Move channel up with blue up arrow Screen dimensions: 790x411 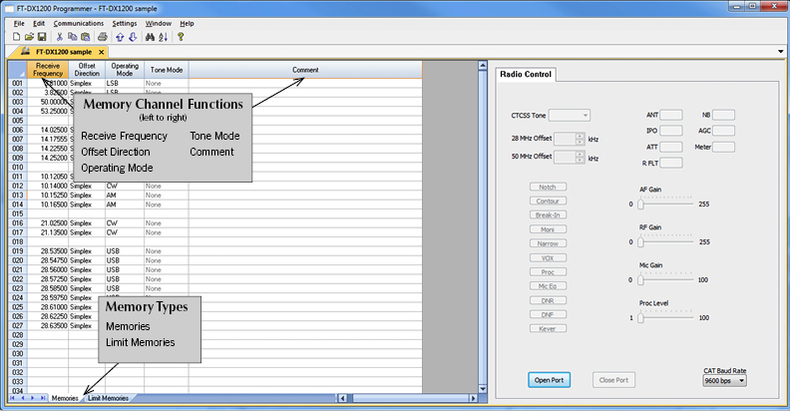pyautogui.click(x=120, y=37)
